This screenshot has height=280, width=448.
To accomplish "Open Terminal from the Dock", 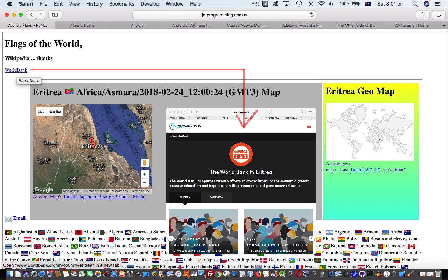I will coord(370,274).
